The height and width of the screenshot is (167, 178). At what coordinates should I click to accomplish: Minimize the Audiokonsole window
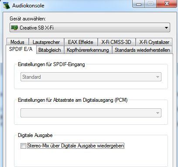pos(139,4)
